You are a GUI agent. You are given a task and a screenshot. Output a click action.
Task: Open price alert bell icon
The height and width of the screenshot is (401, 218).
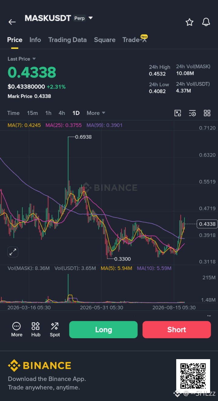pos(206,22)
